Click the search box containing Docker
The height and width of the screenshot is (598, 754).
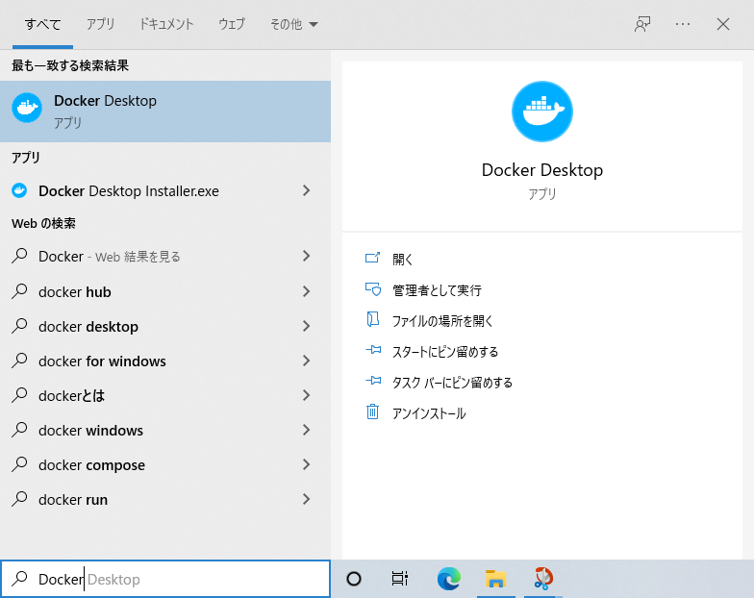pos(165,579)
